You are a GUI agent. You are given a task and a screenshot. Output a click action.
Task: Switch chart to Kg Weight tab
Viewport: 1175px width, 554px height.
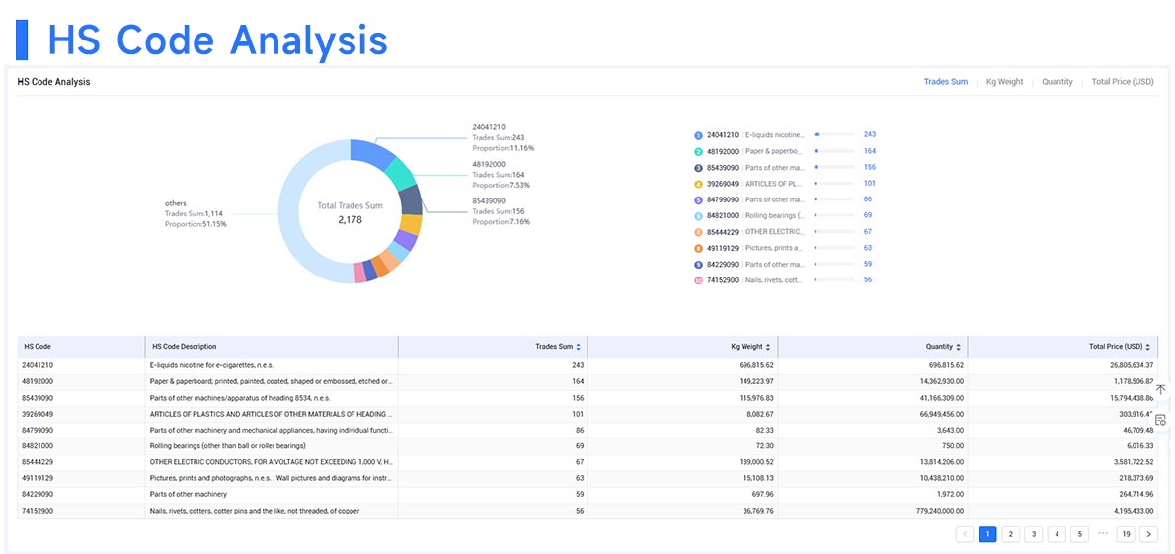point(1004,82)
